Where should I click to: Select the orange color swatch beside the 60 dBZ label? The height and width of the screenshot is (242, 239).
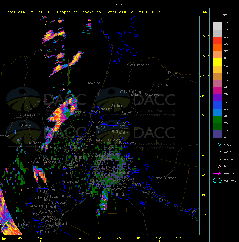coord(217,47)
